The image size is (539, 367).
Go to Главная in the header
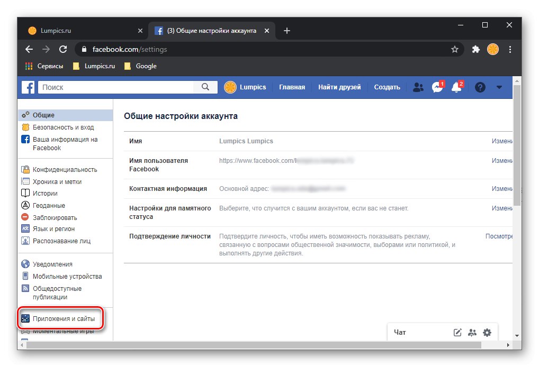292,87
